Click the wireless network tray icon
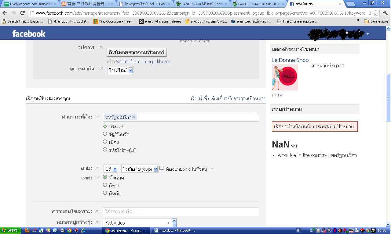The image size is (391, 234). click(x=313, y=230)
